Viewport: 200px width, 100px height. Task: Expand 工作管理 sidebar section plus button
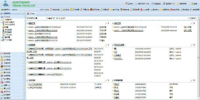pos(23,60)
